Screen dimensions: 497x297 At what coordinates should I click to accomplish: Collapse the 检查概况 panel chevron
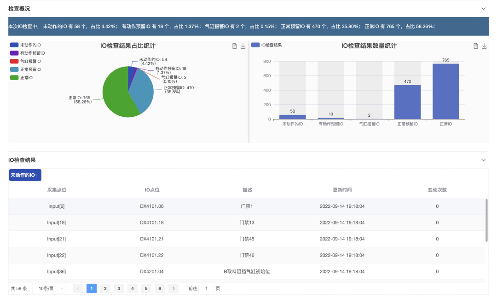(x=483, y=8)
